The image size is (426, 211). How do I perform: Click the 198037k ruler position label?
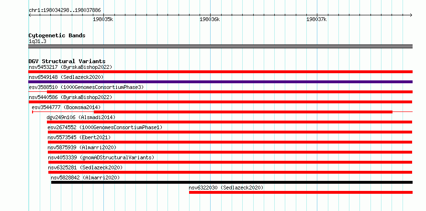pos(316,20)
